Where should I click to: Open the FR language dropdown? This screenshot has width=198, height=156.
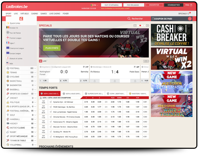pos(94,5)
